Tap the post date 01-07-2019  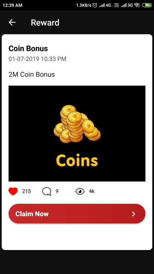tap(24, 59)
